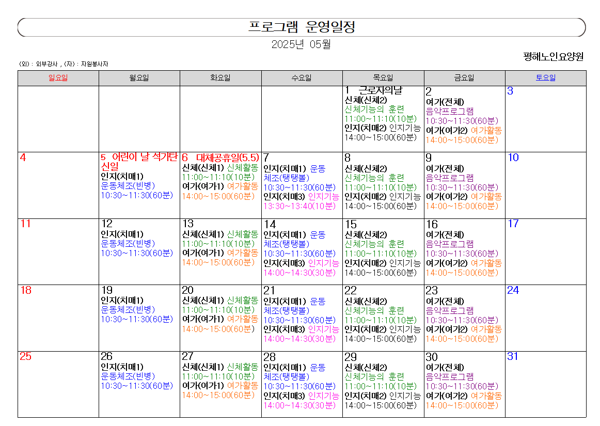Click 14:00~15:00(60분) on May 22
The width and height of the screenshot is (600, 426).
[x=381, y=339]
